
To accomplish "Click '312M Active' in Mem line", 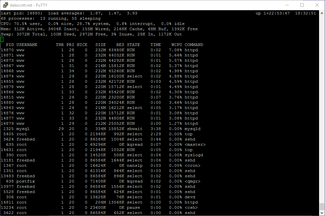I will click(x=28, y=29).
